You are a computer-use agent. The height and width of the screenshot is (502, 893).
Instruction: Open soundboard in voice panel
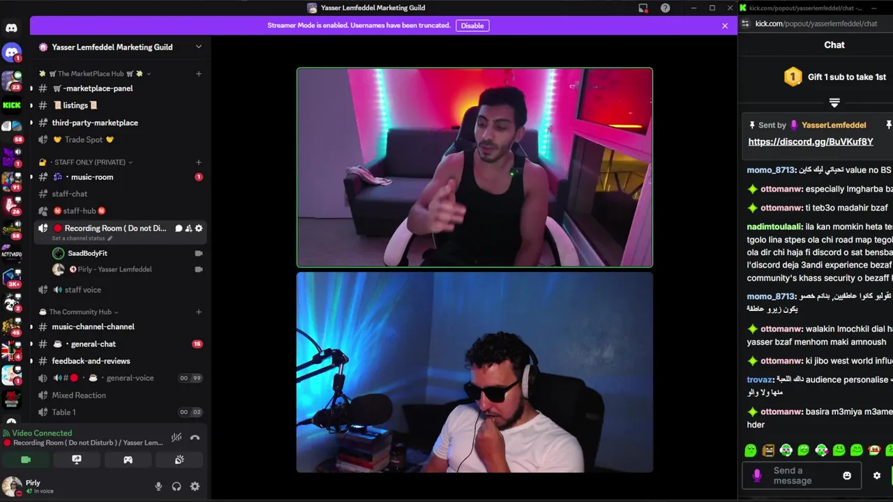pyautogui.click(x=179, y=459)
